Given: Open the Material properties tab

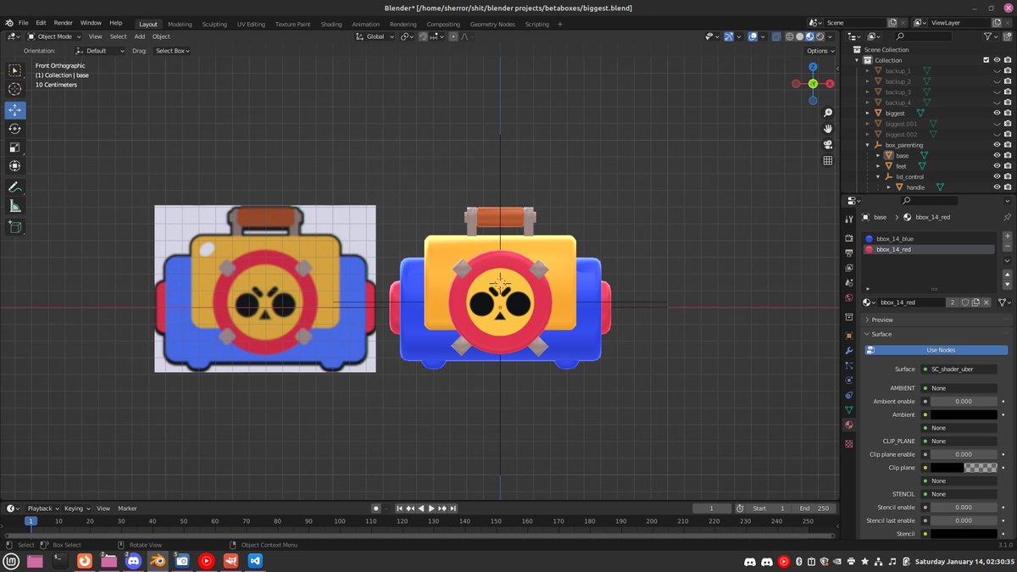Looking at the screenshot, I should pyautogui.click(x=849, y=425).
